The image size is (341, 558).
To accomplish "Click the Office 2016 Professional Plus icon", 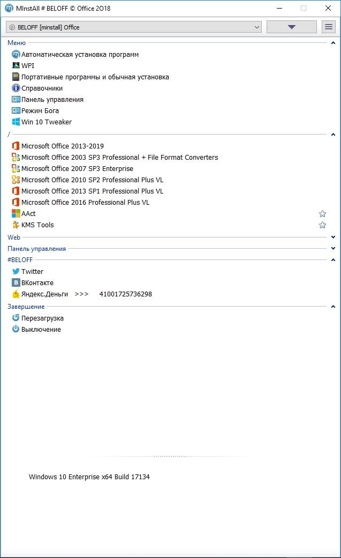I will click(x=16, y=202).
